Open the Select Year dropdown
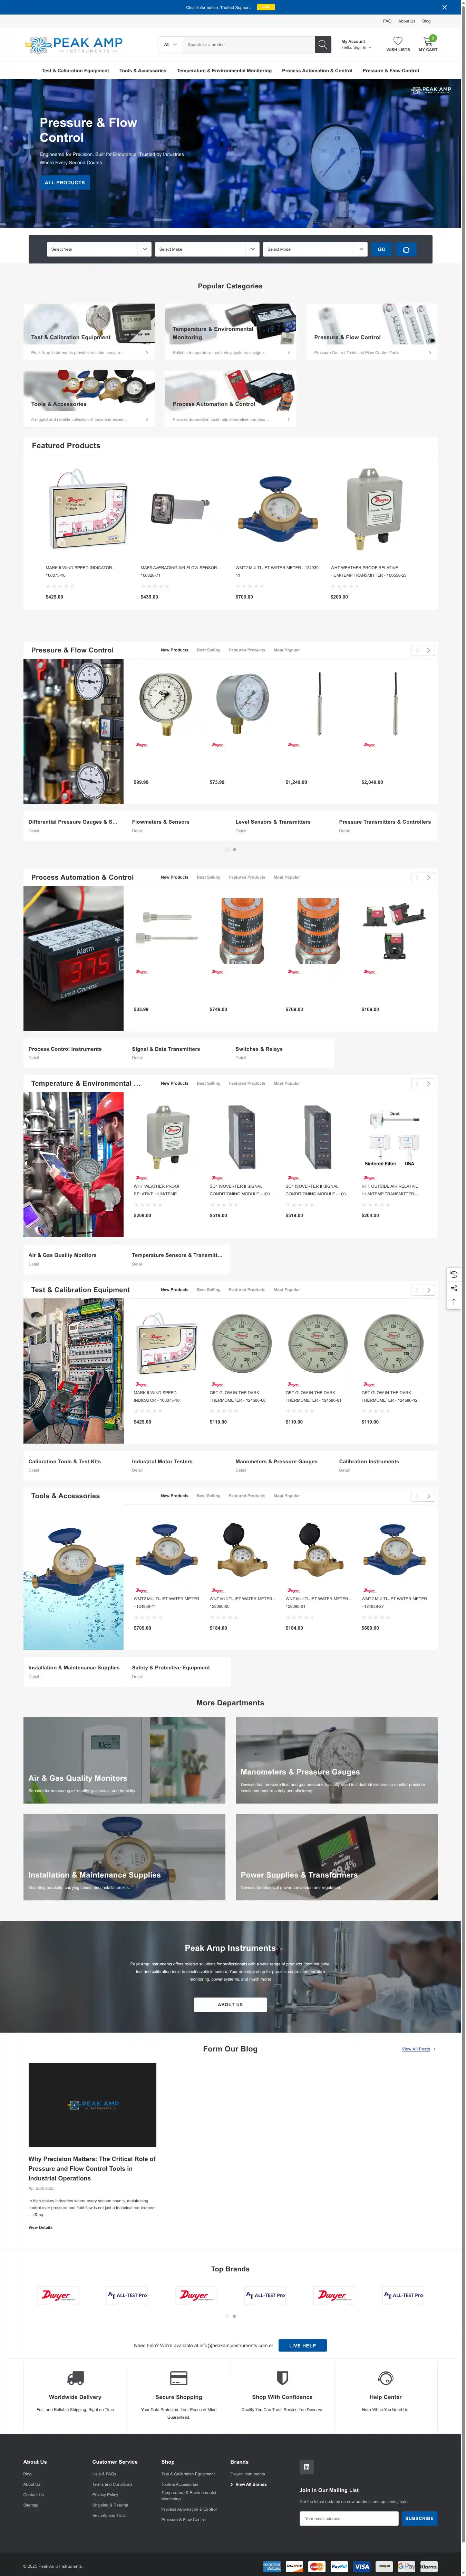Image resolution: width=466 pixels, height=2576 pixels. (x=100, y=249)
